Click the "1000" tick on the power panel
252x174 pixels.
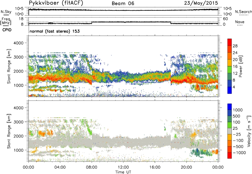coord(19,85)
